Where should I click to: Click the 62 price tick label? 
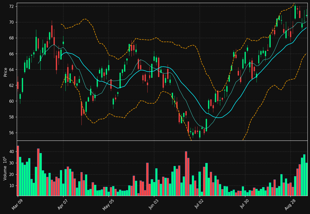point(12,85)
